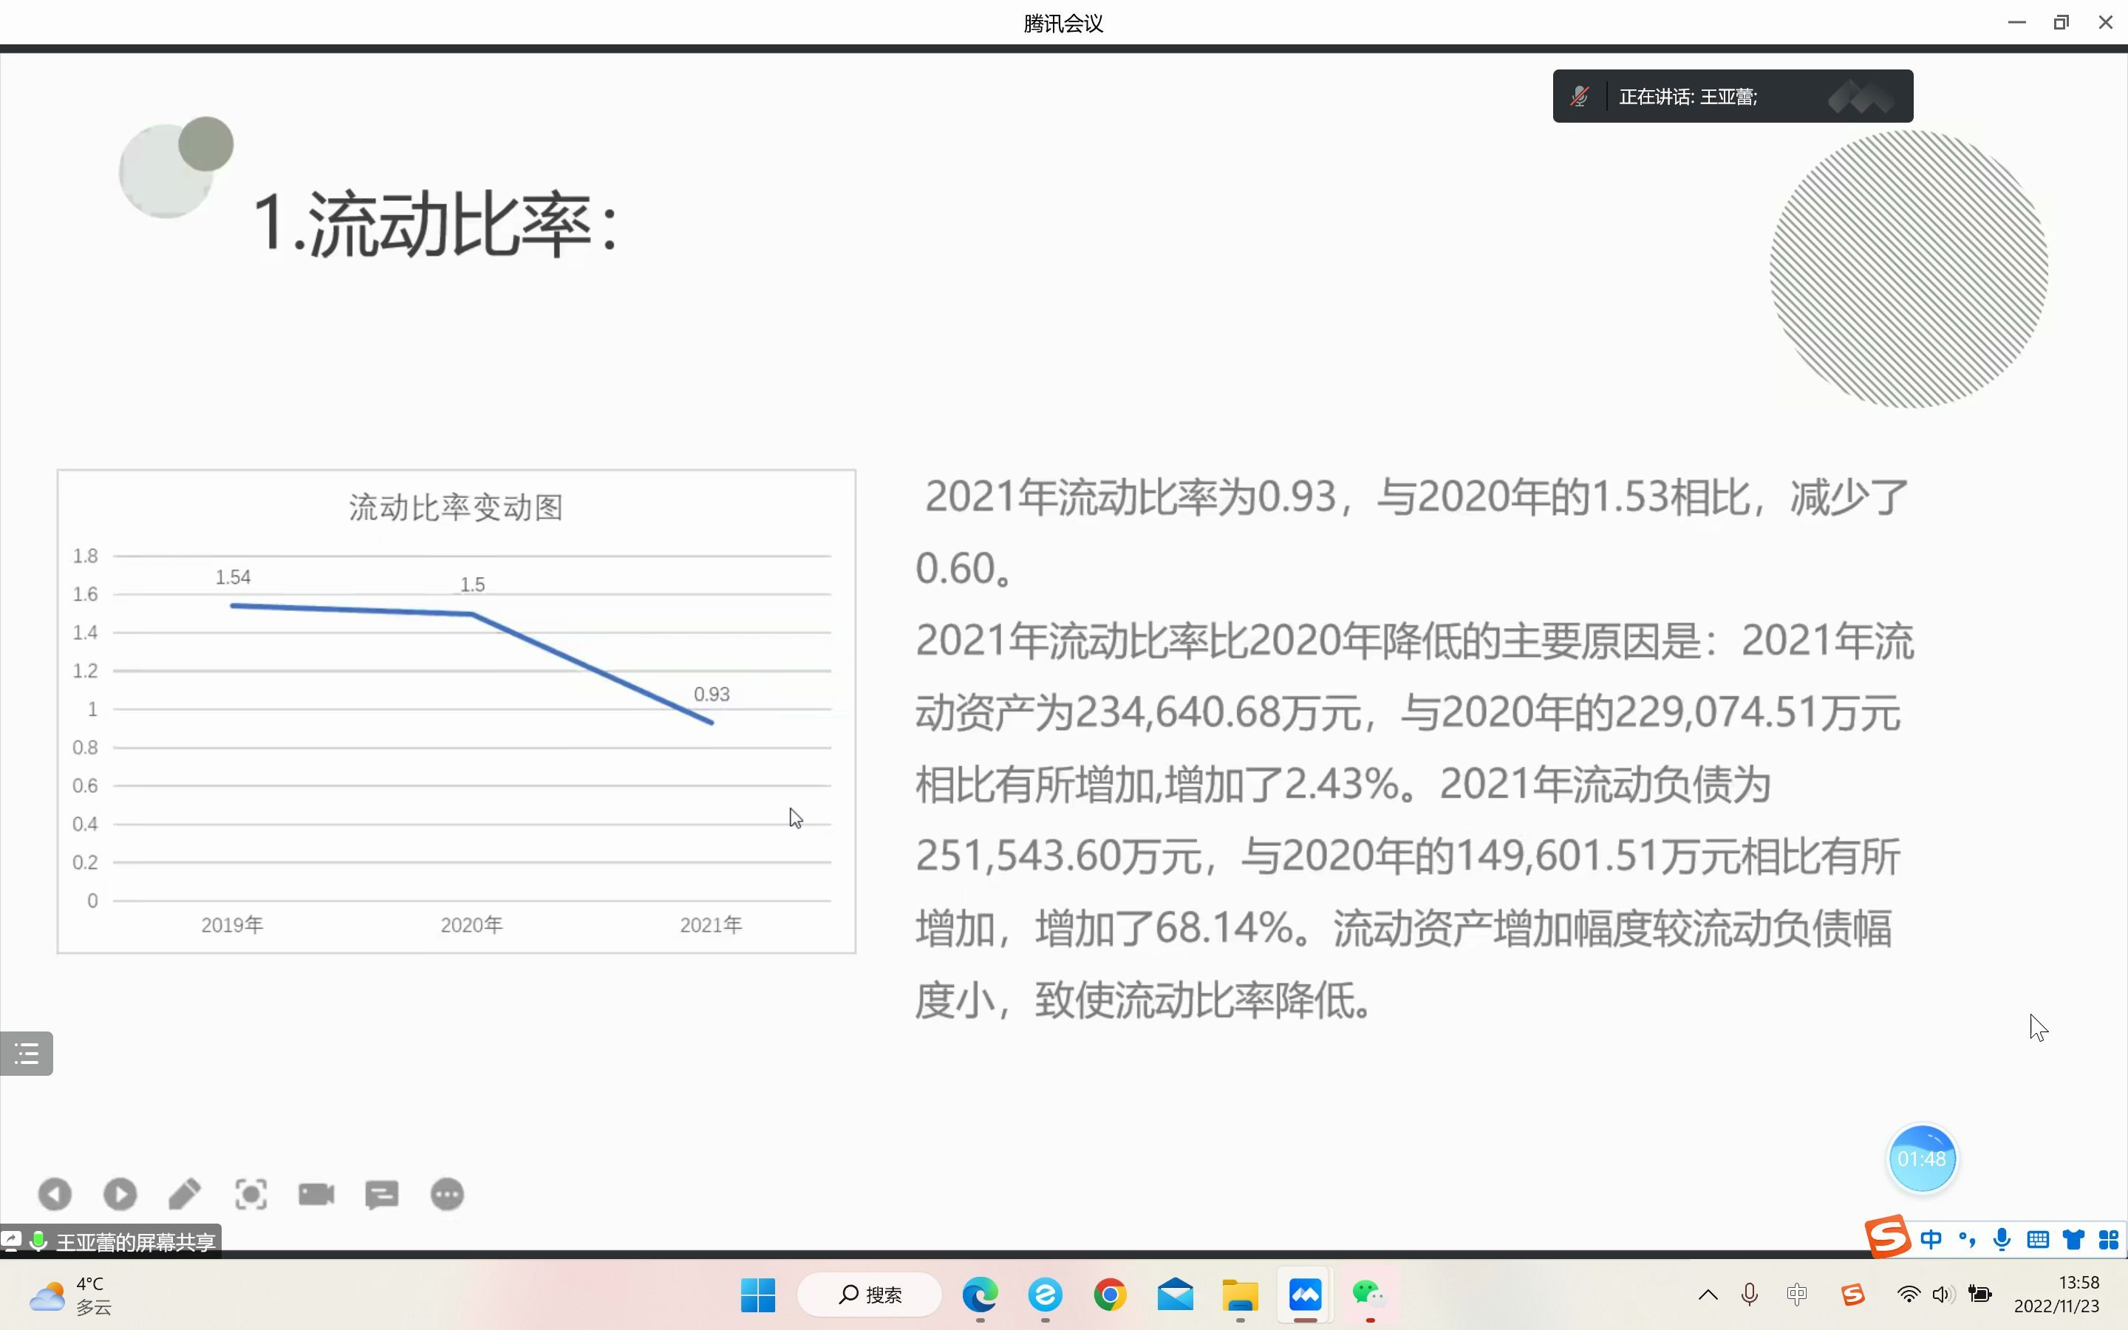Image resolution: width=2128 pixels, height=1330 pixels.
Task: Expand hidden icons in the system tray
Action: point(1708,1295)
